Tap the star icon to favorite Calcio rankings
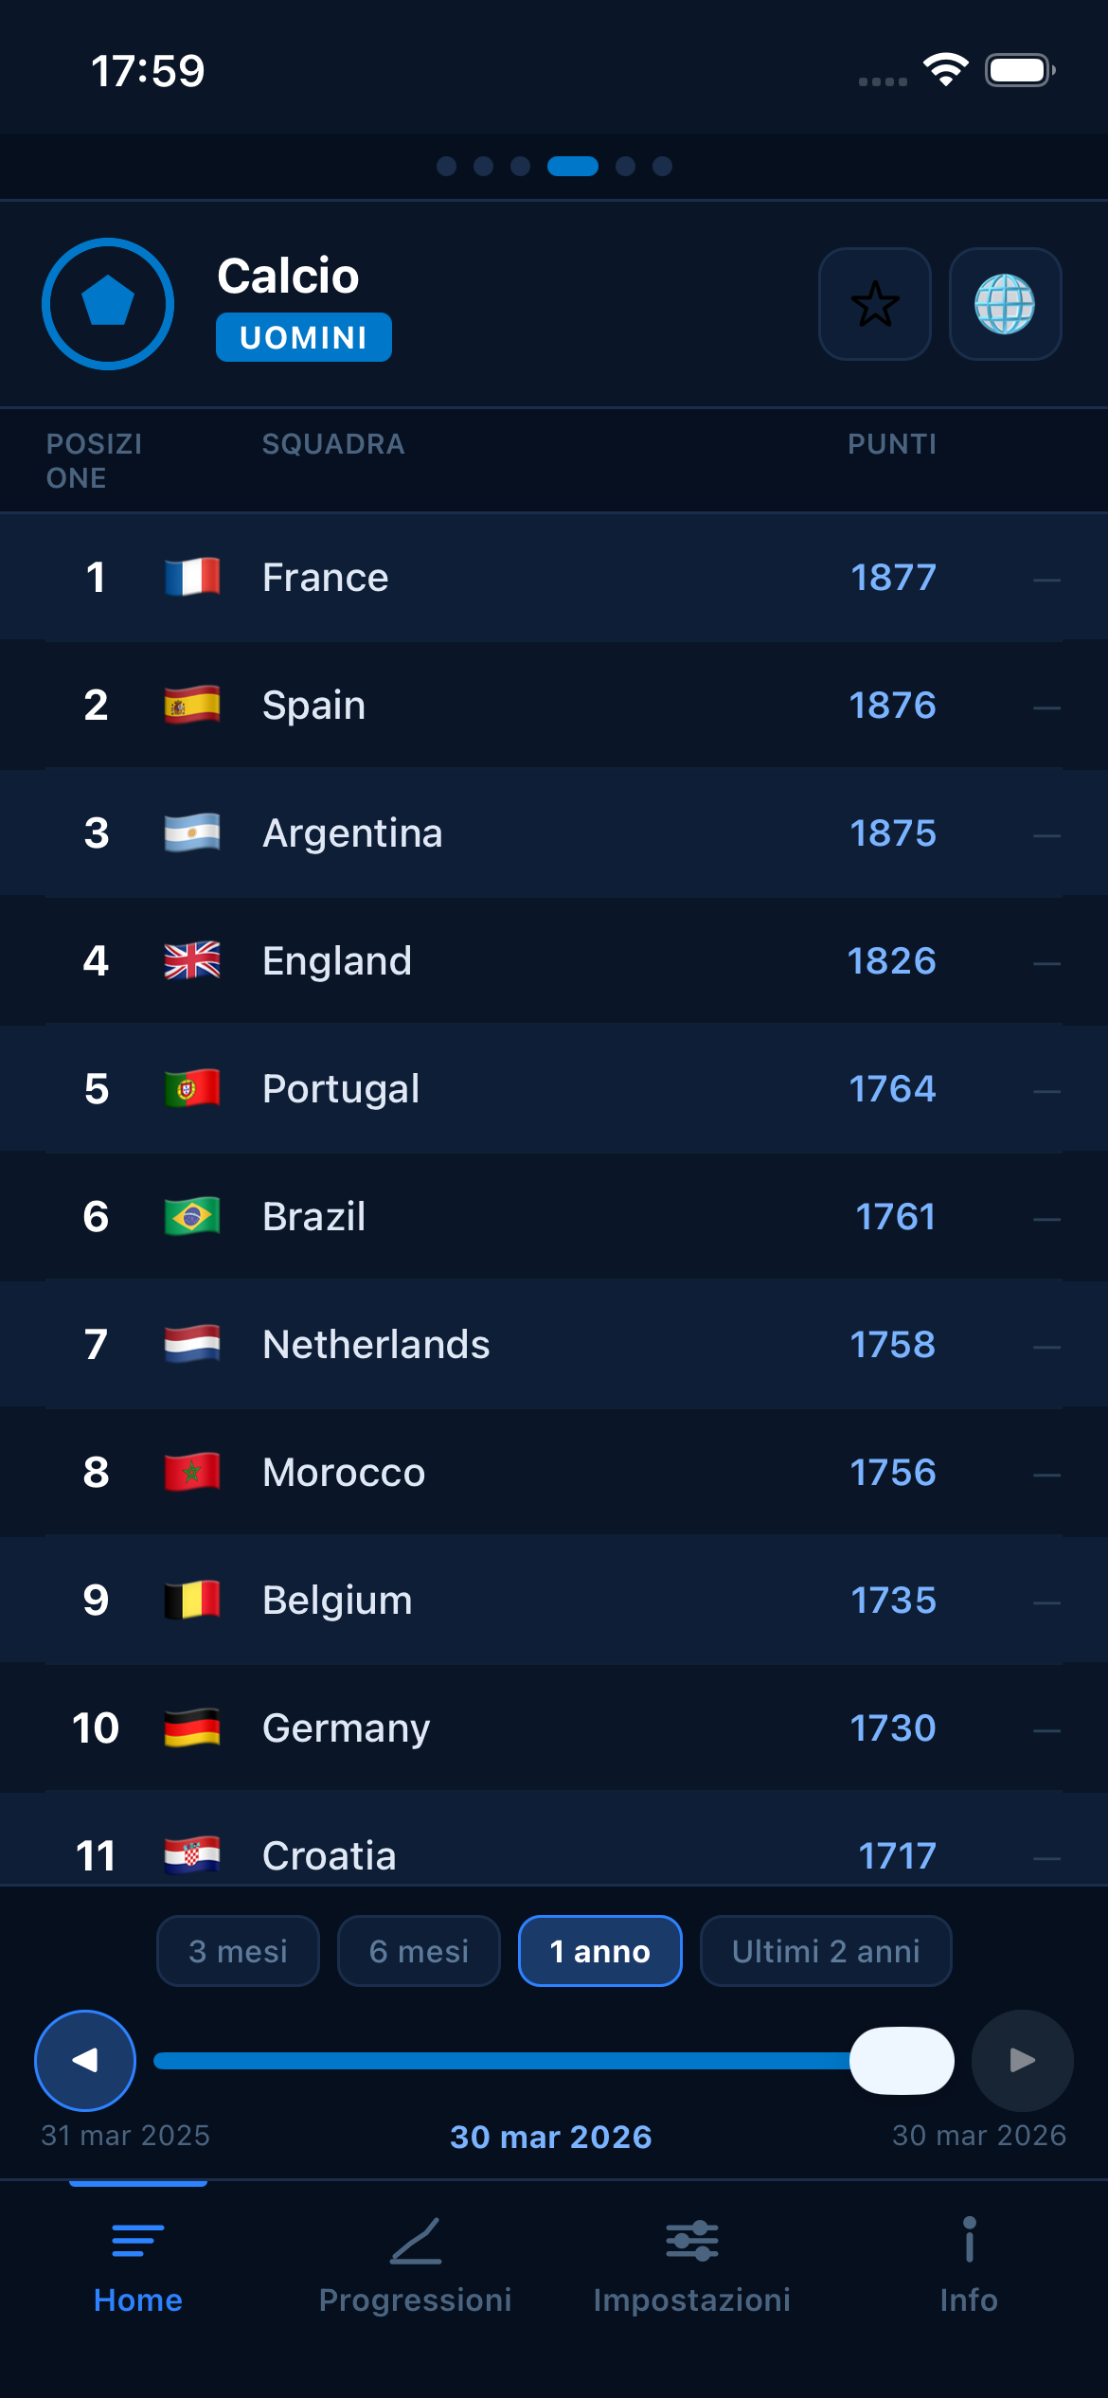 point(874,305)
